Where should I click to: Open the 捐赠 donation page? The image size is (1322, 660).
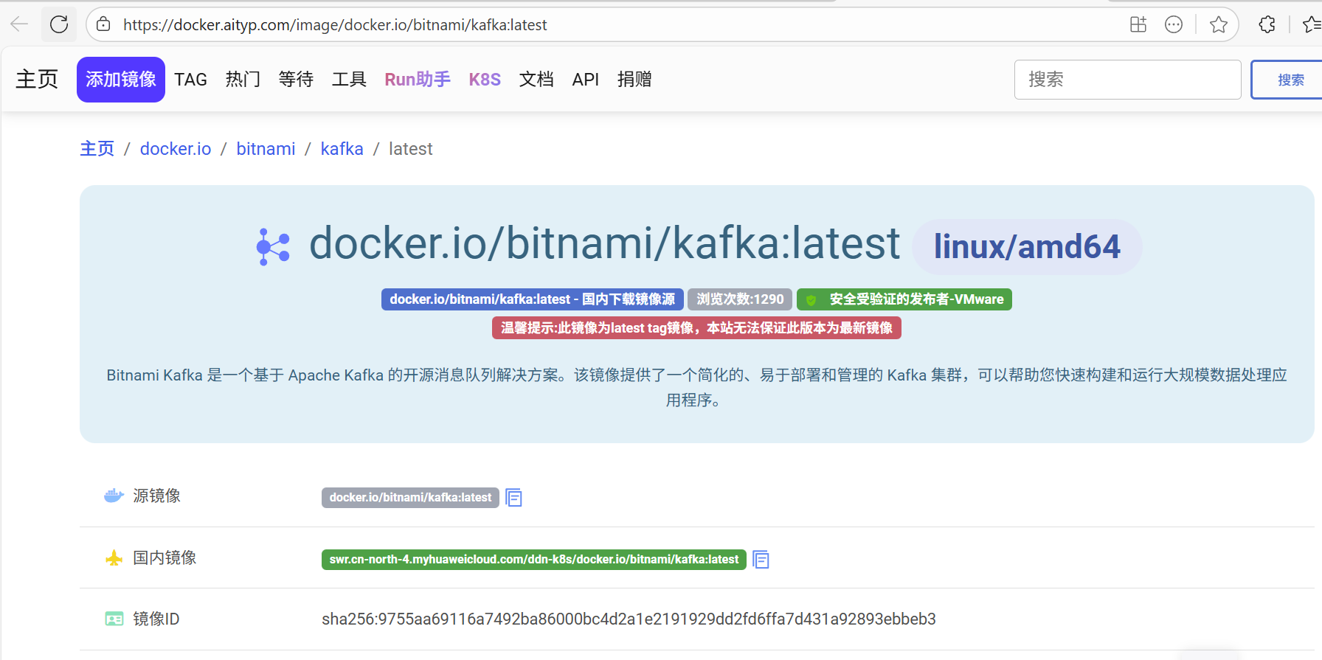pos(634,80)
